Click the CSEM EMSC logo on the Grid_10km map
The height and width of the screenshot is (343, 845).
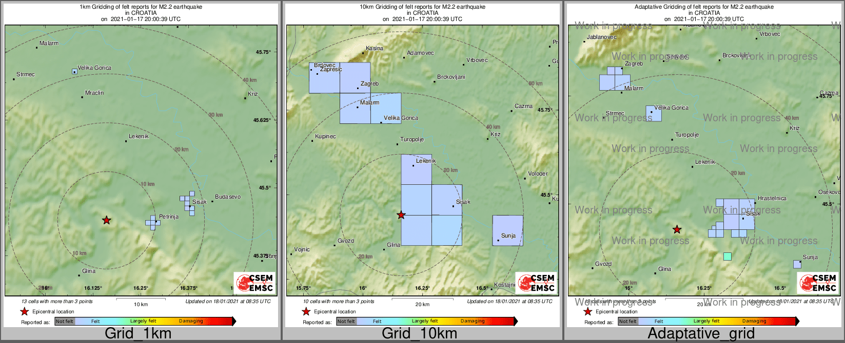tap(536, 283)
